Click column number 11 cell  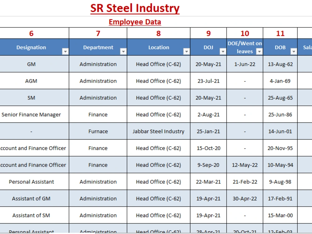tap(280, 33)
